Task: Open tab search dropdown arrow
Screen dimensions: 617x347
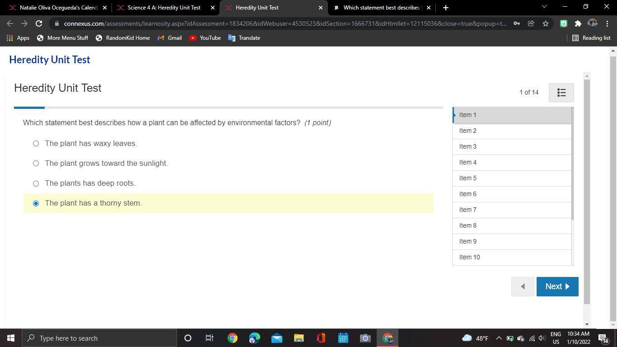Action: [x=544, y=7]
